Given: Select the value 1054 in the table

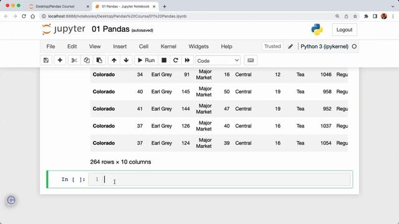Looking at the screenshot, I should click(326, 143).
